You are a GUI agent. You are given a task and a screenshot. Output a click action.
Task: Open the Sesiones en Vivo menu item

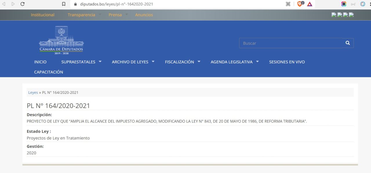point(287,62)
